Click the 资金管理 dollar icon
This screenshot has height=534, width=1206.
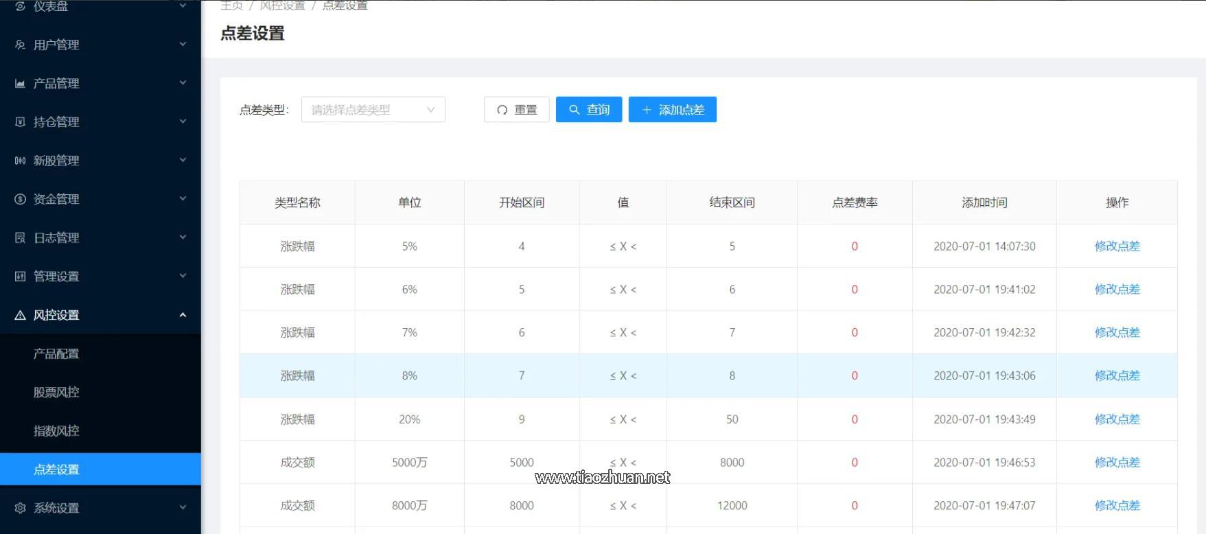click(20, 199)
